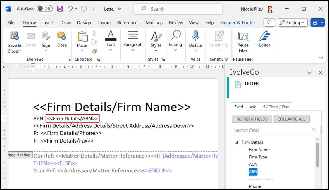The width and height of the screenshot is (329, 190).
Task: Click the Copy icon
Action: pos(94,42)
